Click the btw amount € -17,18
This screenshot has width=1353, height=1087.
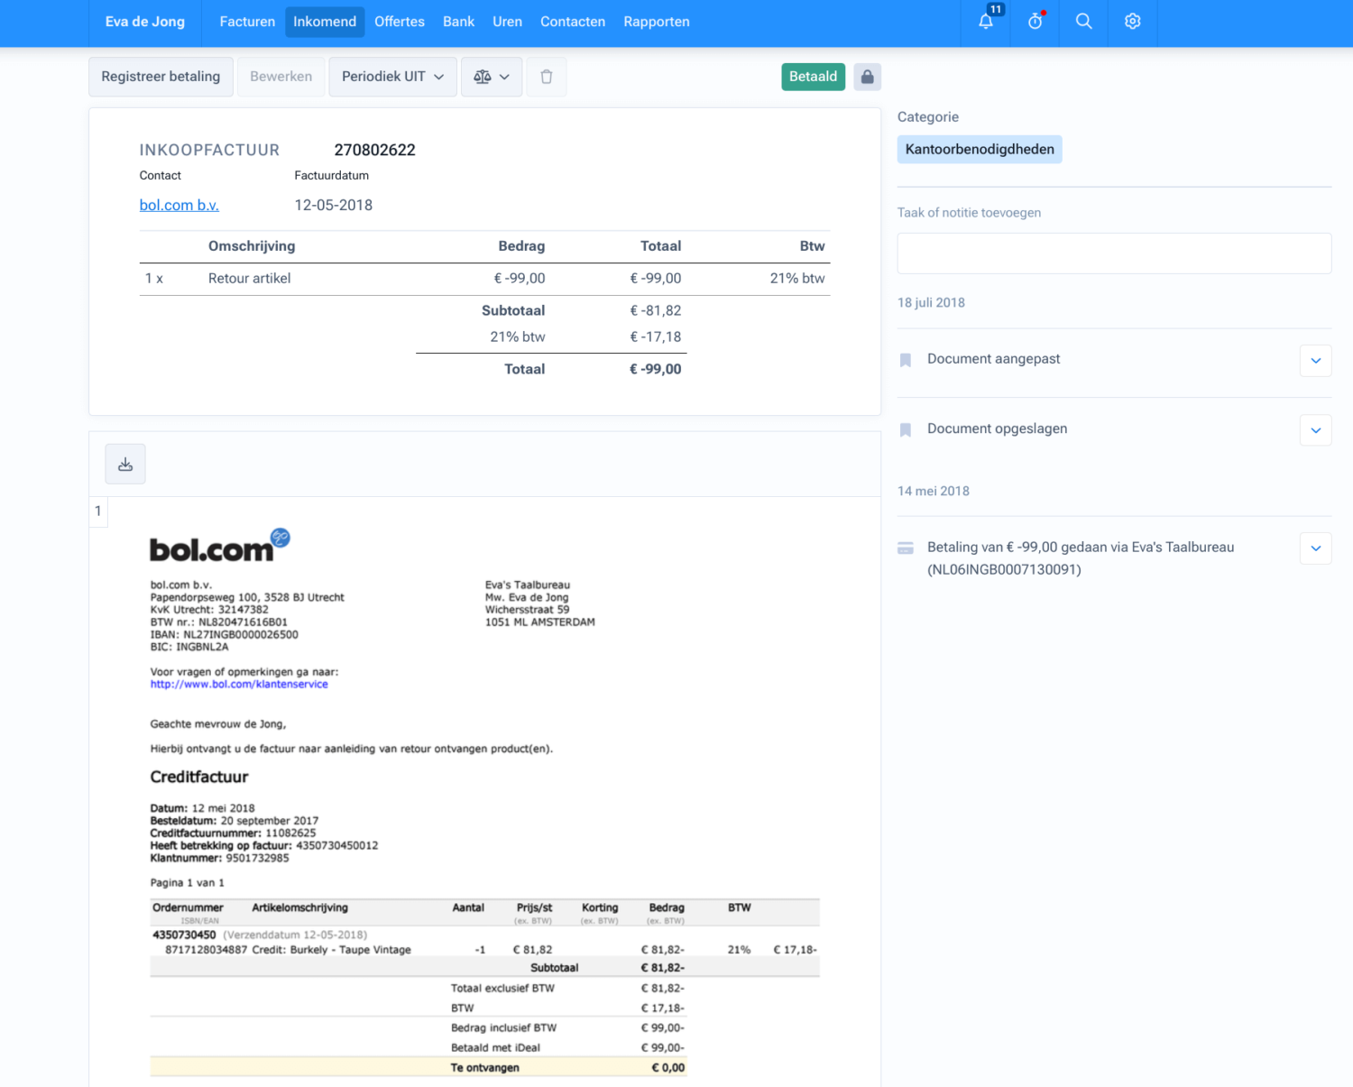[x=656, y=336]
